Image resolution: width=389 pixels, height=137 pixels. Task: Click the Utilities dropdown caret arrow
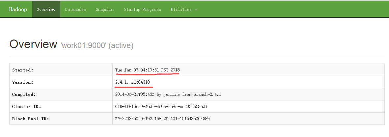tap(196, 10)
